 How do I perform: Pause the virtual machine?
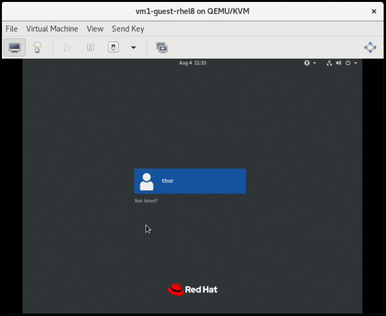coord(90,47)
